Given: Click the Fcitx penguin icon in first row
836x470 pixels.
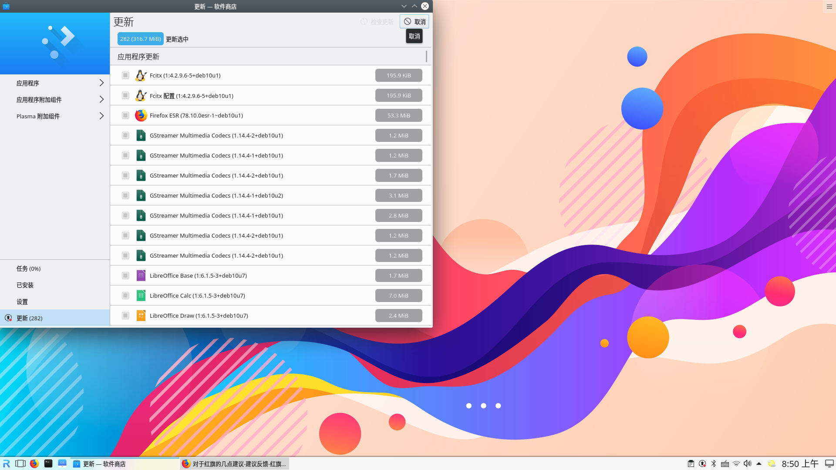Looking at the screenshot, I should point(141,75).
